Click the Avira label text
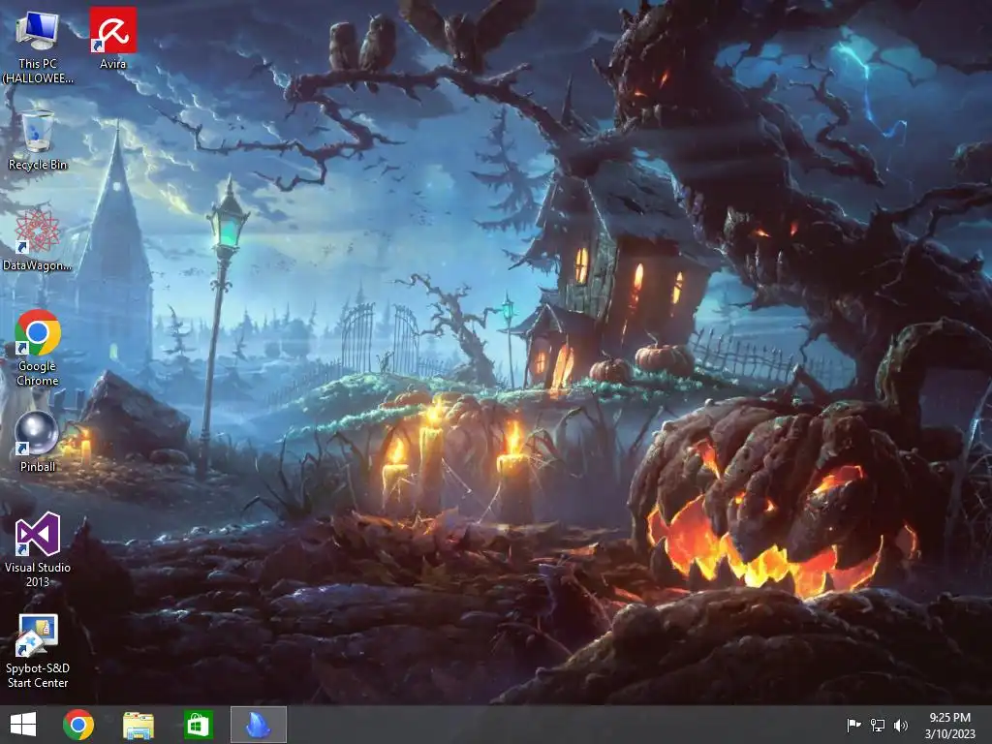 coord(112,64)
